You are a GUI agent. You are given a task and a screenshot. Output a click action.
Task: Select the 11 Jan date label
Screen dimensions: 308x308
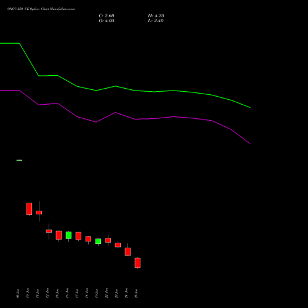coord(38,293)
